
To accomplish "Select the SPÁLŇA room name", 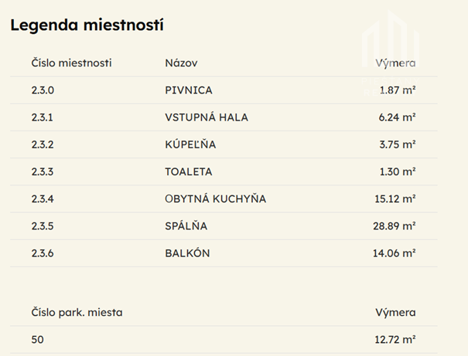I will tap(186, 226).
